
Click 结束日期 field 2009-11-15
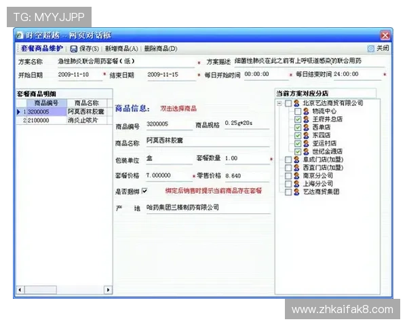click(172, 75)
